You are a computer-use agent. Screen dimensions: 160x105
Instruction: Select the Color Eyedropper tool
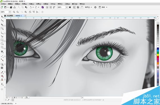pos(2,72)
